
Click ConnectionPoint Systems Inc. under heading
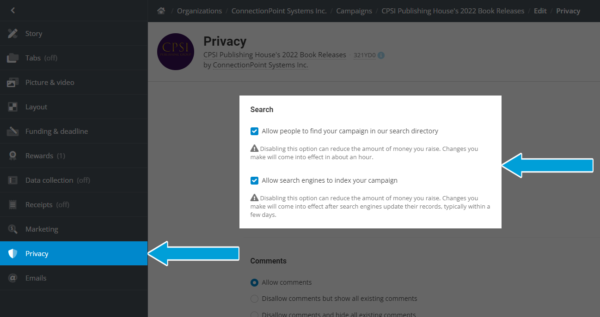coord(260,65)
